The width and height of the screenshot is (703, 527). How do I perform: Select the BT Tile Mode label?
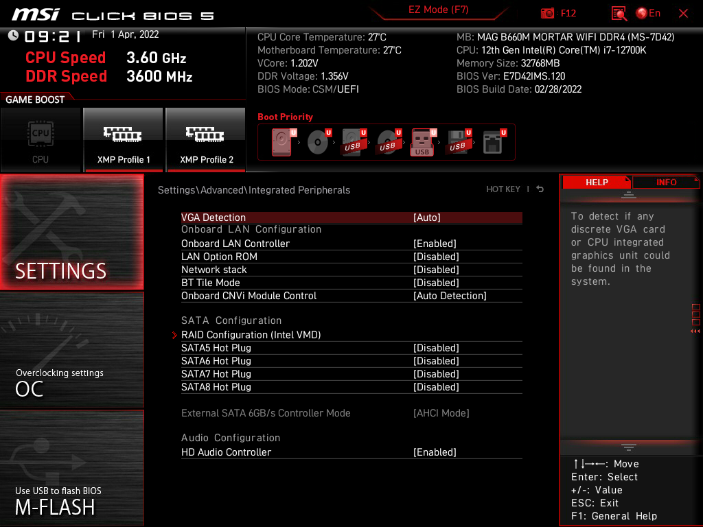point(210,282)
